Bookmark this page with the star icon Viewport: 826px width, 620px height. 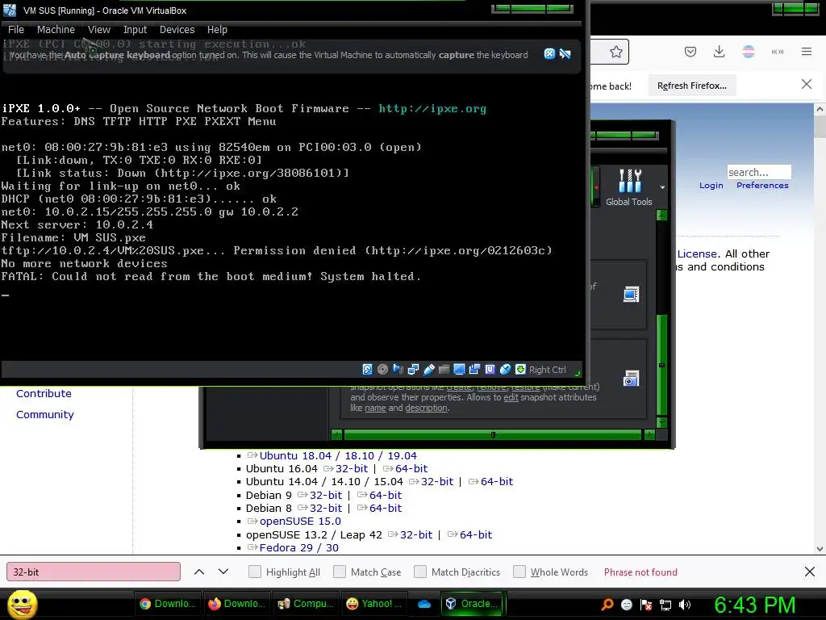click(615, 52)
